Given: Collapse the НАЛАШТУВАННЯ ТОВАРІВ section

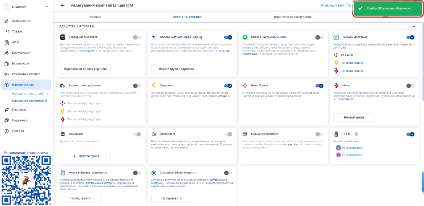Looking at the screenshot, I should (x=414, y=26).
